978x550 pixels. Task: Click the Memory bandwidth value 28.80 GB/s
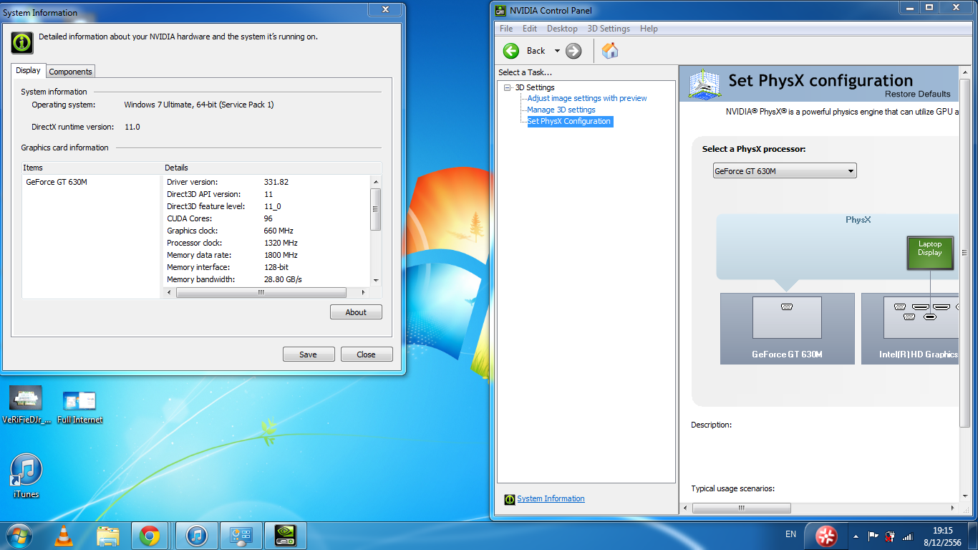[x=283, y=279]
